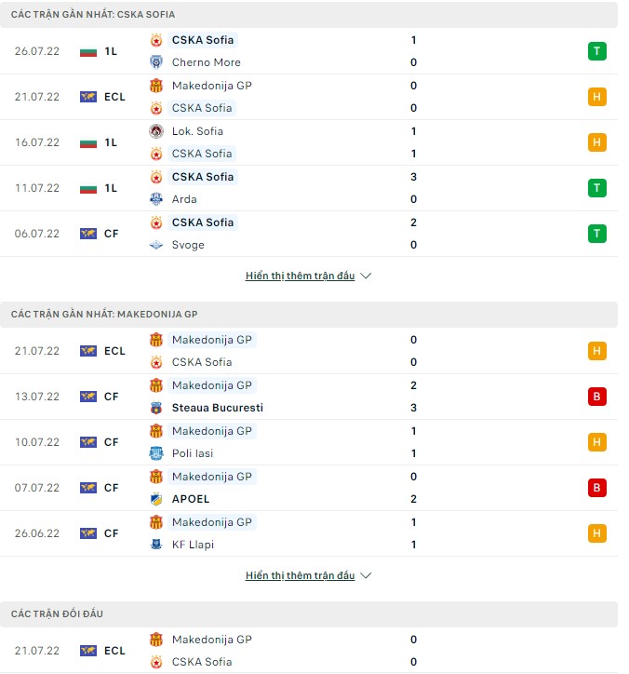Click the Arda team logo
Screen dimensions: 629x674
click(156, 199)
